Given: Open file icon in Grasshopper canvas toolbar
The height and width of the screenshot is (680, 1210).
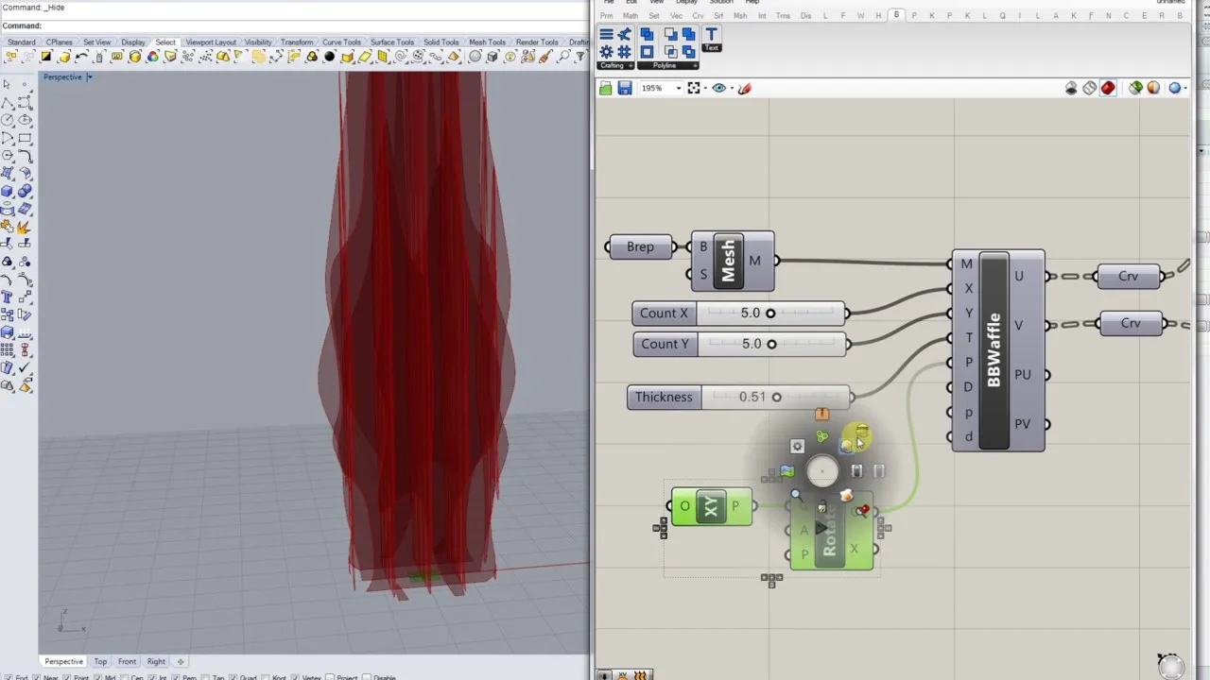Looking at the screenshot, I should click(606, 88).
